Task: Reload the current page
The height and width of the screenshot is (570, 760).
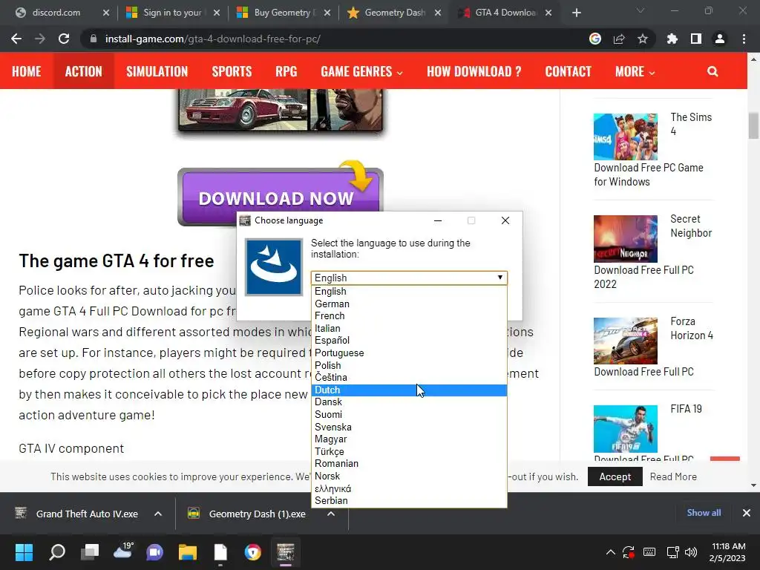Action: tap(64, 39)
